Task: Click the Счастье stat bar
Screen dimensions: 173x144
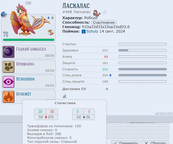Action: click(143, 44)
